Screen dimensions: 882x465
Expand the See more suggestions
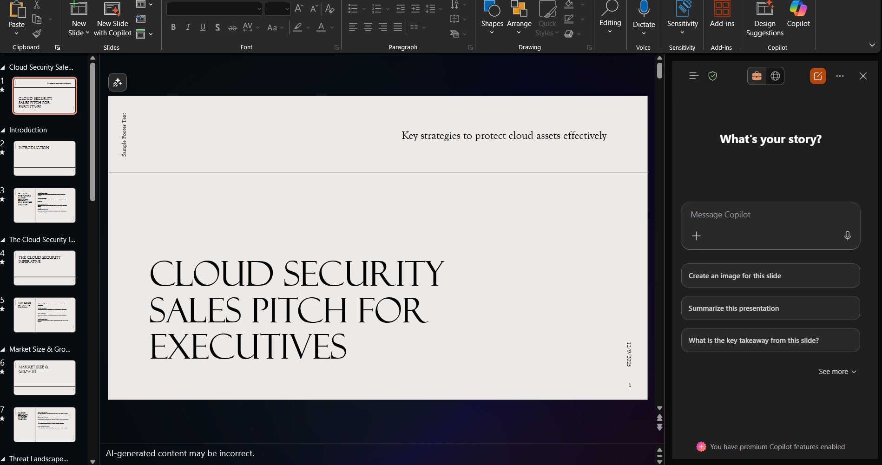point(837,372)
